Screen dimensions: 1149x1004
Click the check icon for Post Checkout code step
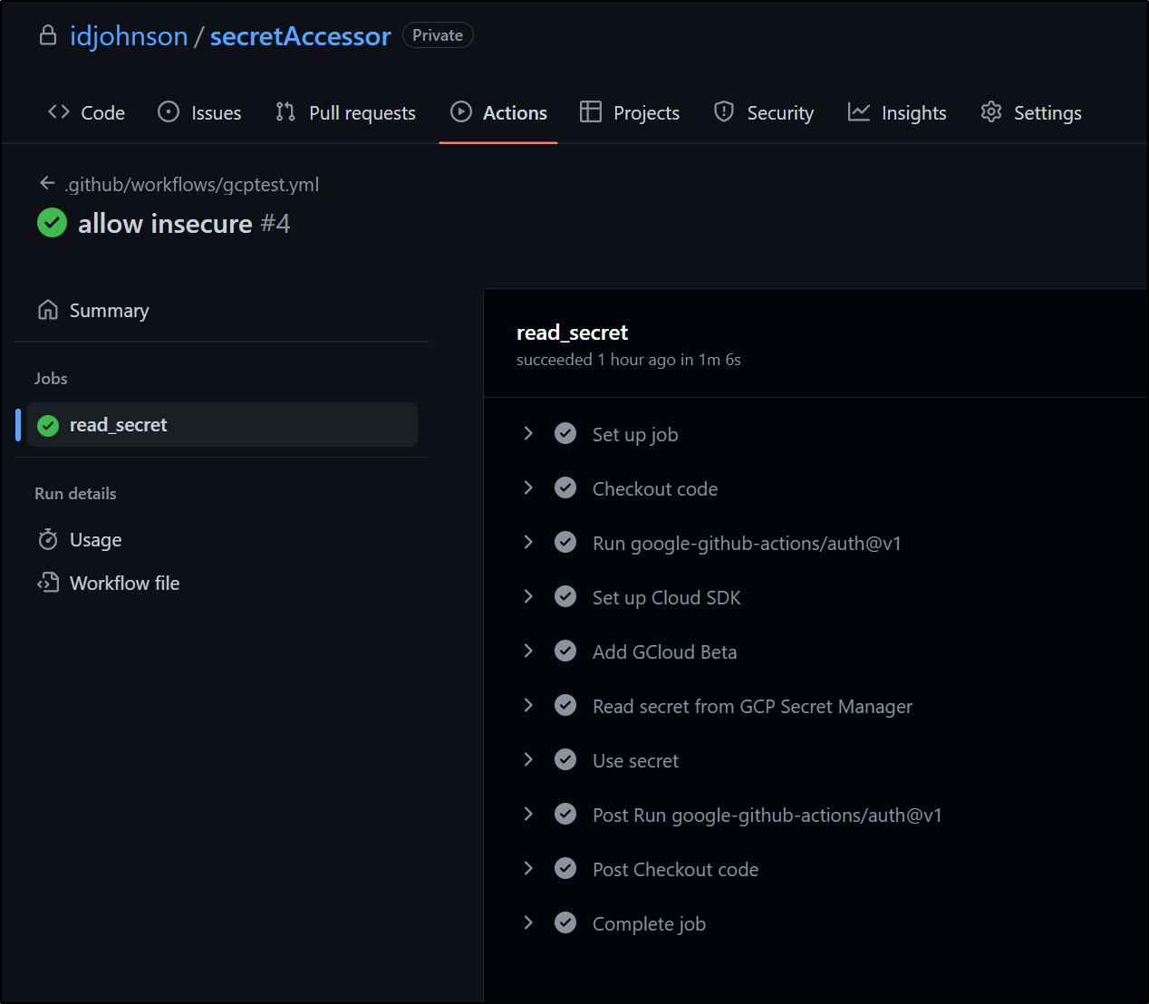click(x=565, y=868)
